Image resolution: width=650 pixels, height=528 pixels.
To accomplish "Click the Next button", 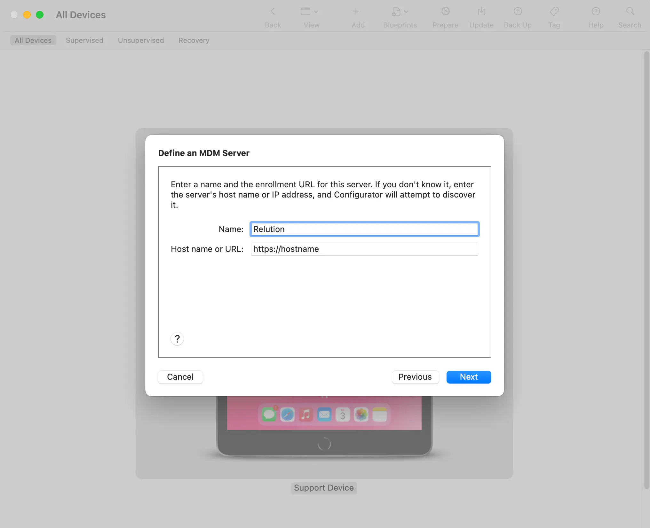I will 469,377.
